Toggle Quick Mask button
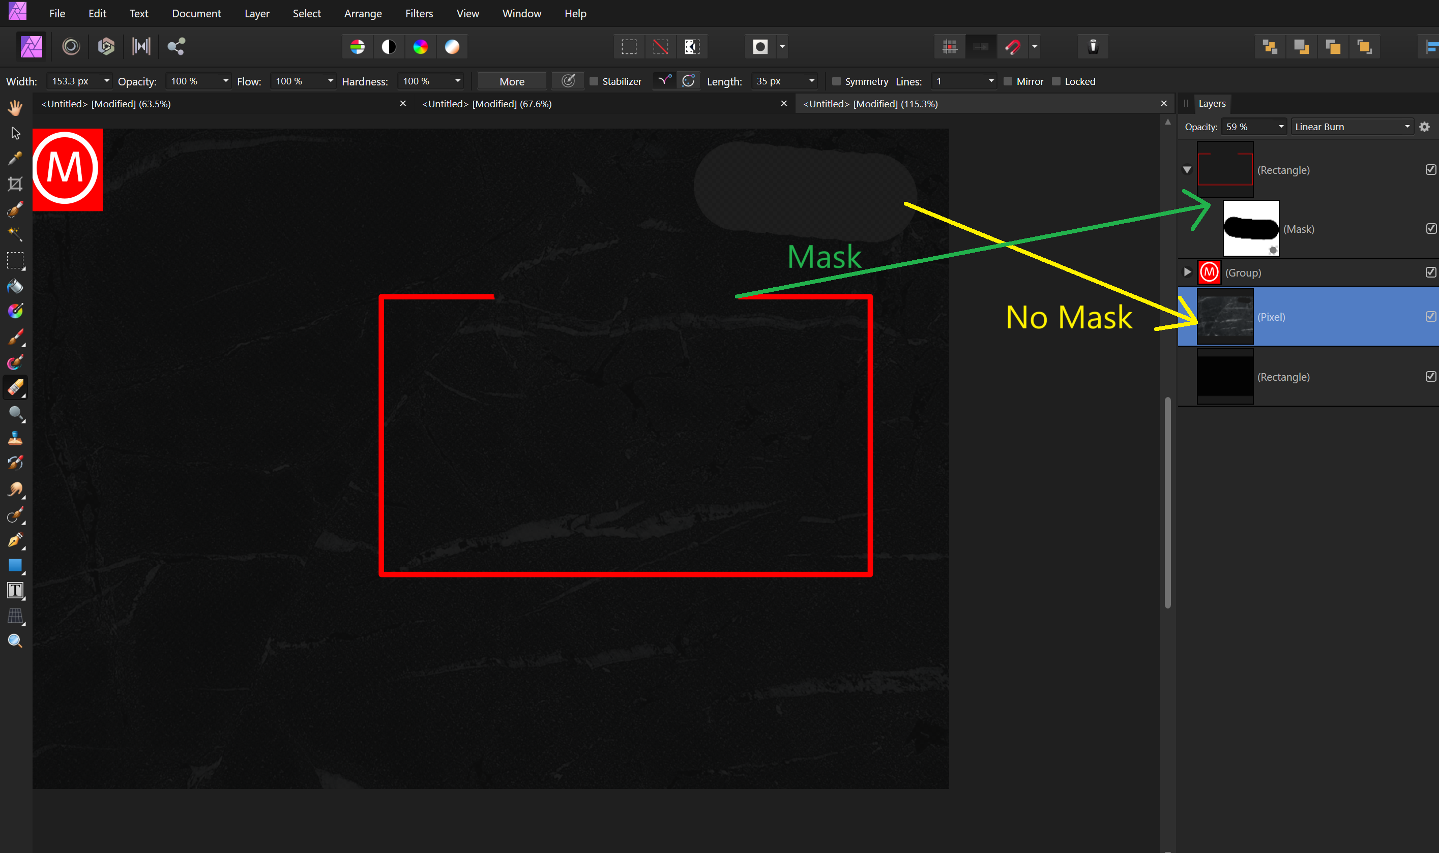The height and width of the screenshot is (853, 1439). pyautogui.click(x=760, y=47)
